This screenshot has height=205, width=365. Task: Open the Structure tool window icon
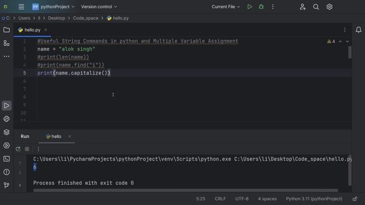tap(6, 43)
